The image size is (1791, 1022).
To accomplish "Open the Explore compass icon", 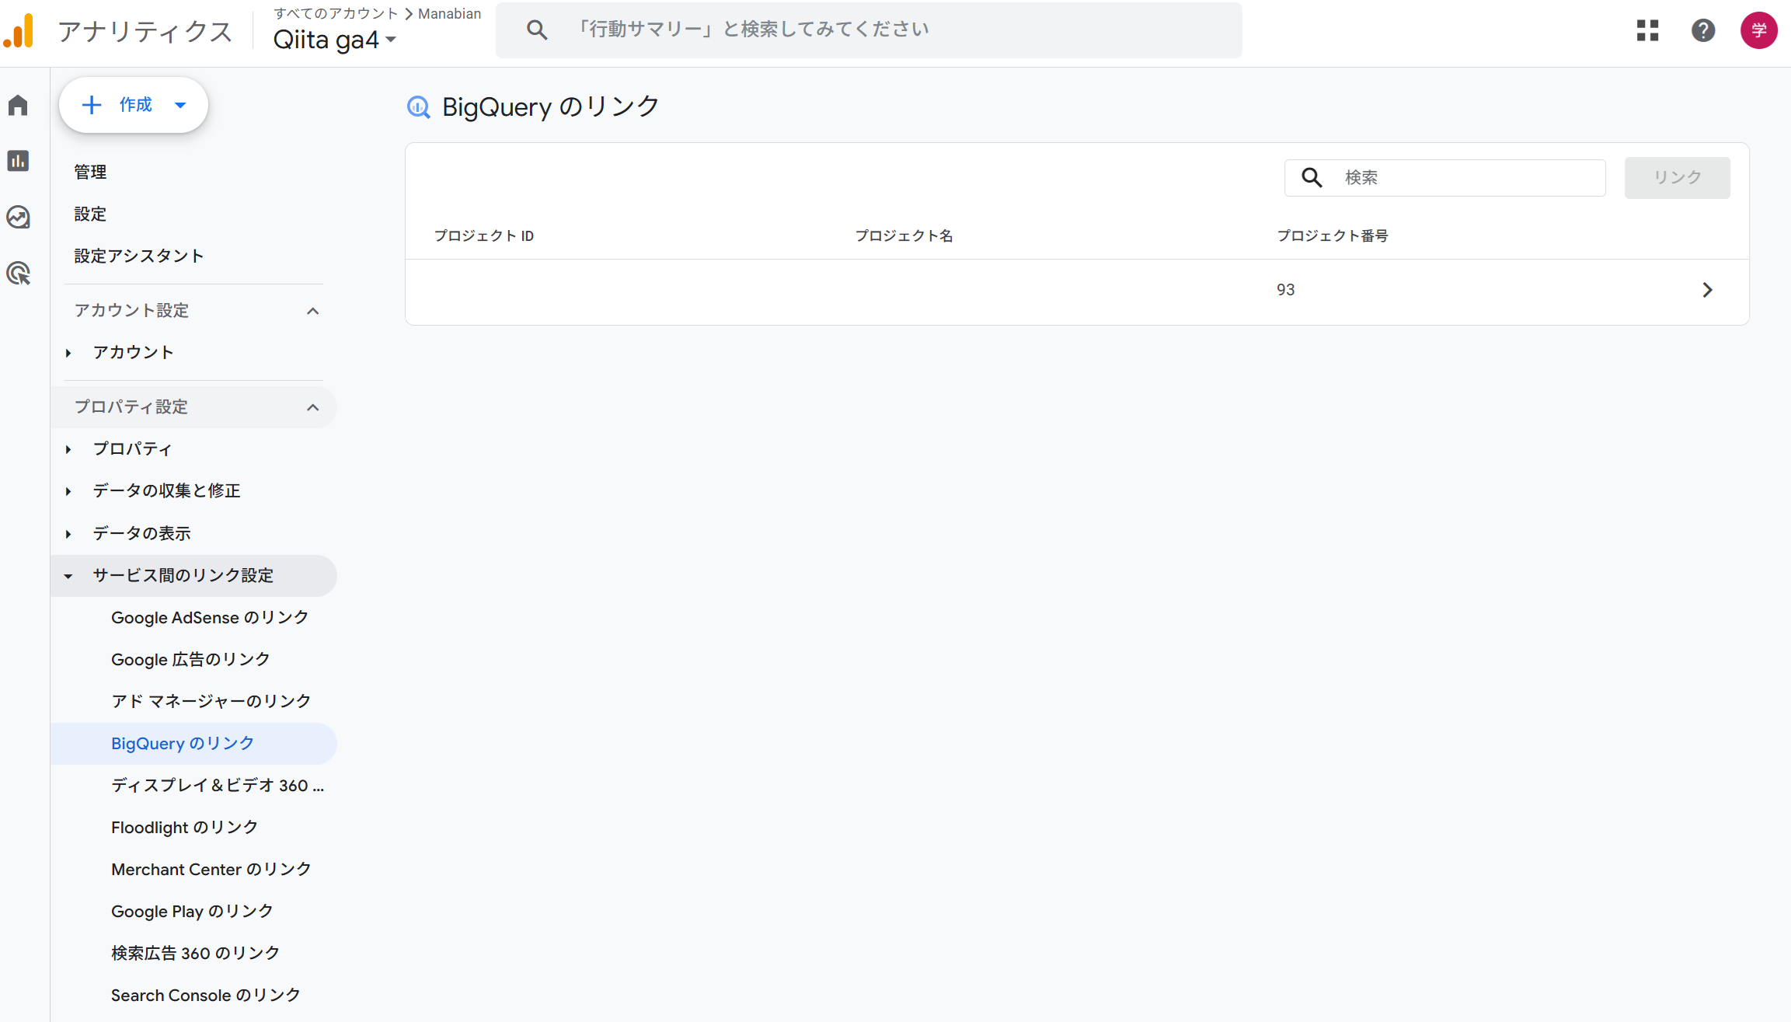I will point(18,218).
